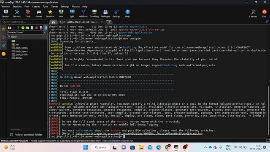Open Google Chrome from the taskbar
Image resolution: width=270 pixels, height=152 pixels.
tap(167, 147)
